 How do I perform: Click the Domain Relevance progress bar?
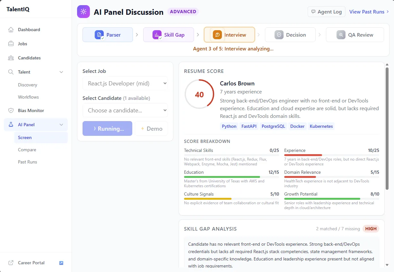coord(332,177)
